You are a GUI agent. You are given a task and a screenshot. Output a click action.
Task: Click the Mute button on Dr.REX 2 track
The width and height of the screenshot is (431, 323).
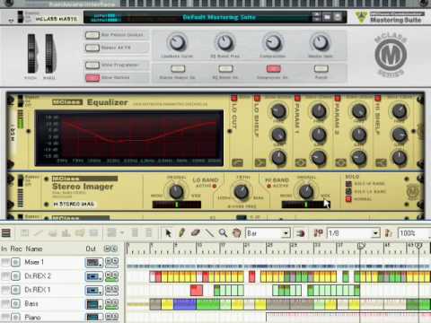tap(109, 275)
